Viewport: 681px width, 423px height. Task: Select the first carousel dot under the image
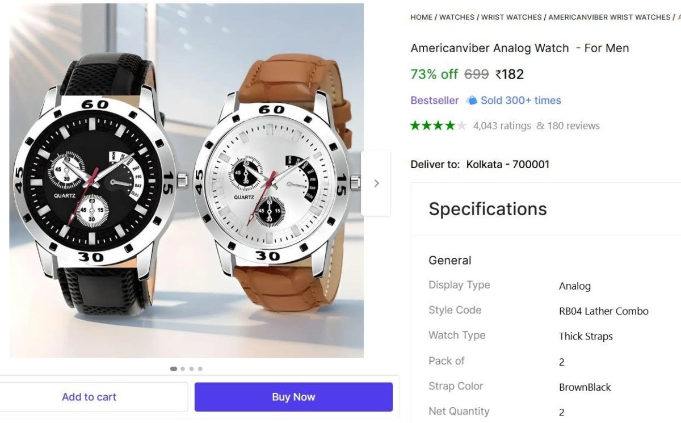[x=173, y=368]
